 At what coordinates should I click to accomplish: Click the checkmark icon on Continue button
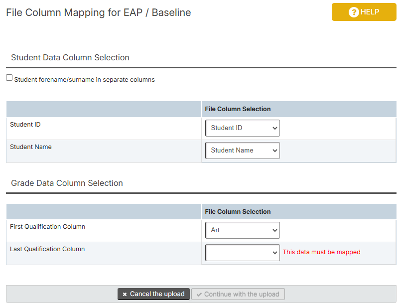coord(199,295)
